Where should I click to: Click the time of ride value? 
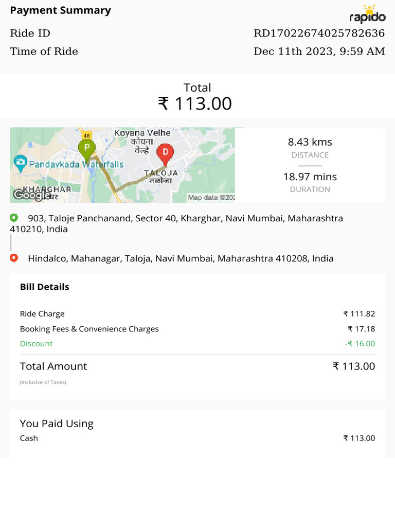[319, 51]
